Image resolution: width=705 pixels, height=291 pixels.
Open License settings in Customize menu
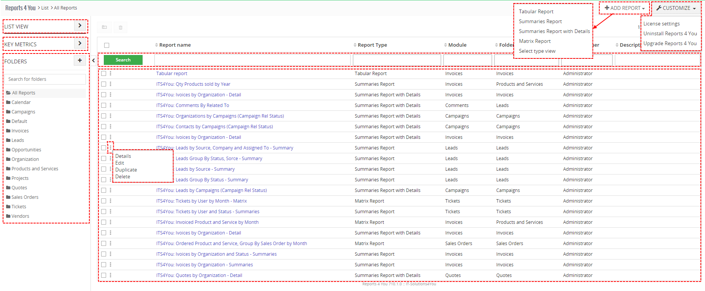[661, 24]
